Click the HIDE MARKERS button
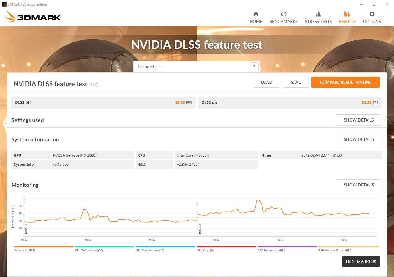The width and height of the screenshot is (394, 277). 361,262
